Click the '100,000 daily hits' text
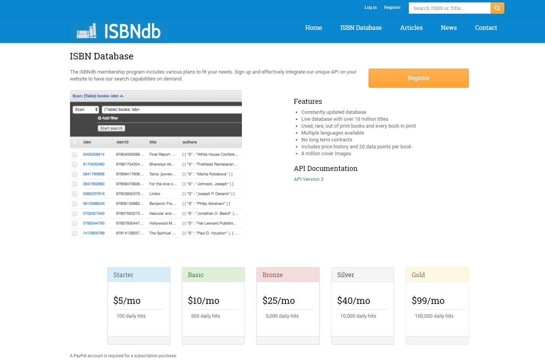 point(434,316)
